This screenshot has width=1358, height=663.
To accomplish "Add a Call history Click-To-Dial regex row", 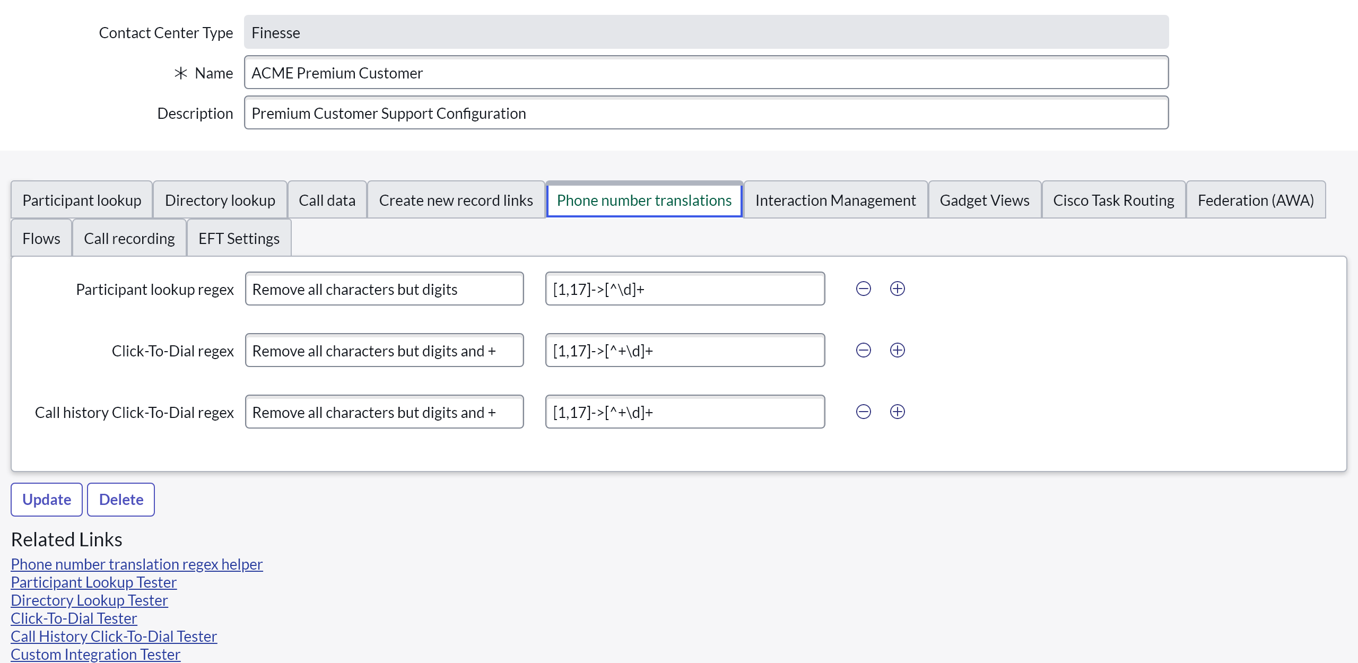I will coord(897,412).
